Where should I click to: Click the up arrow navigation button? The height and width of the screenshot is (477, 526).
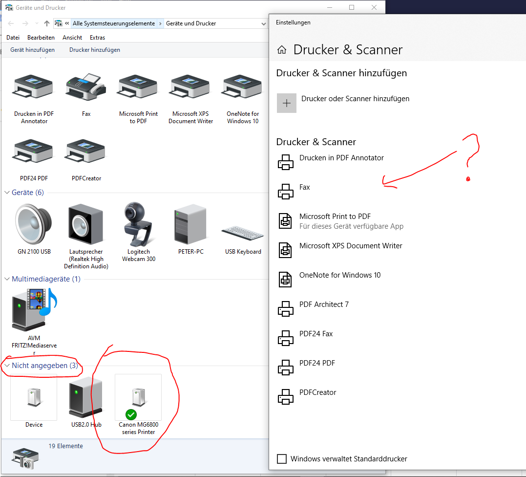coord(46,23)
